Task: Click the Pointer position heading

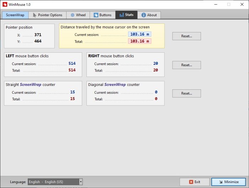Action: [19, 27]
